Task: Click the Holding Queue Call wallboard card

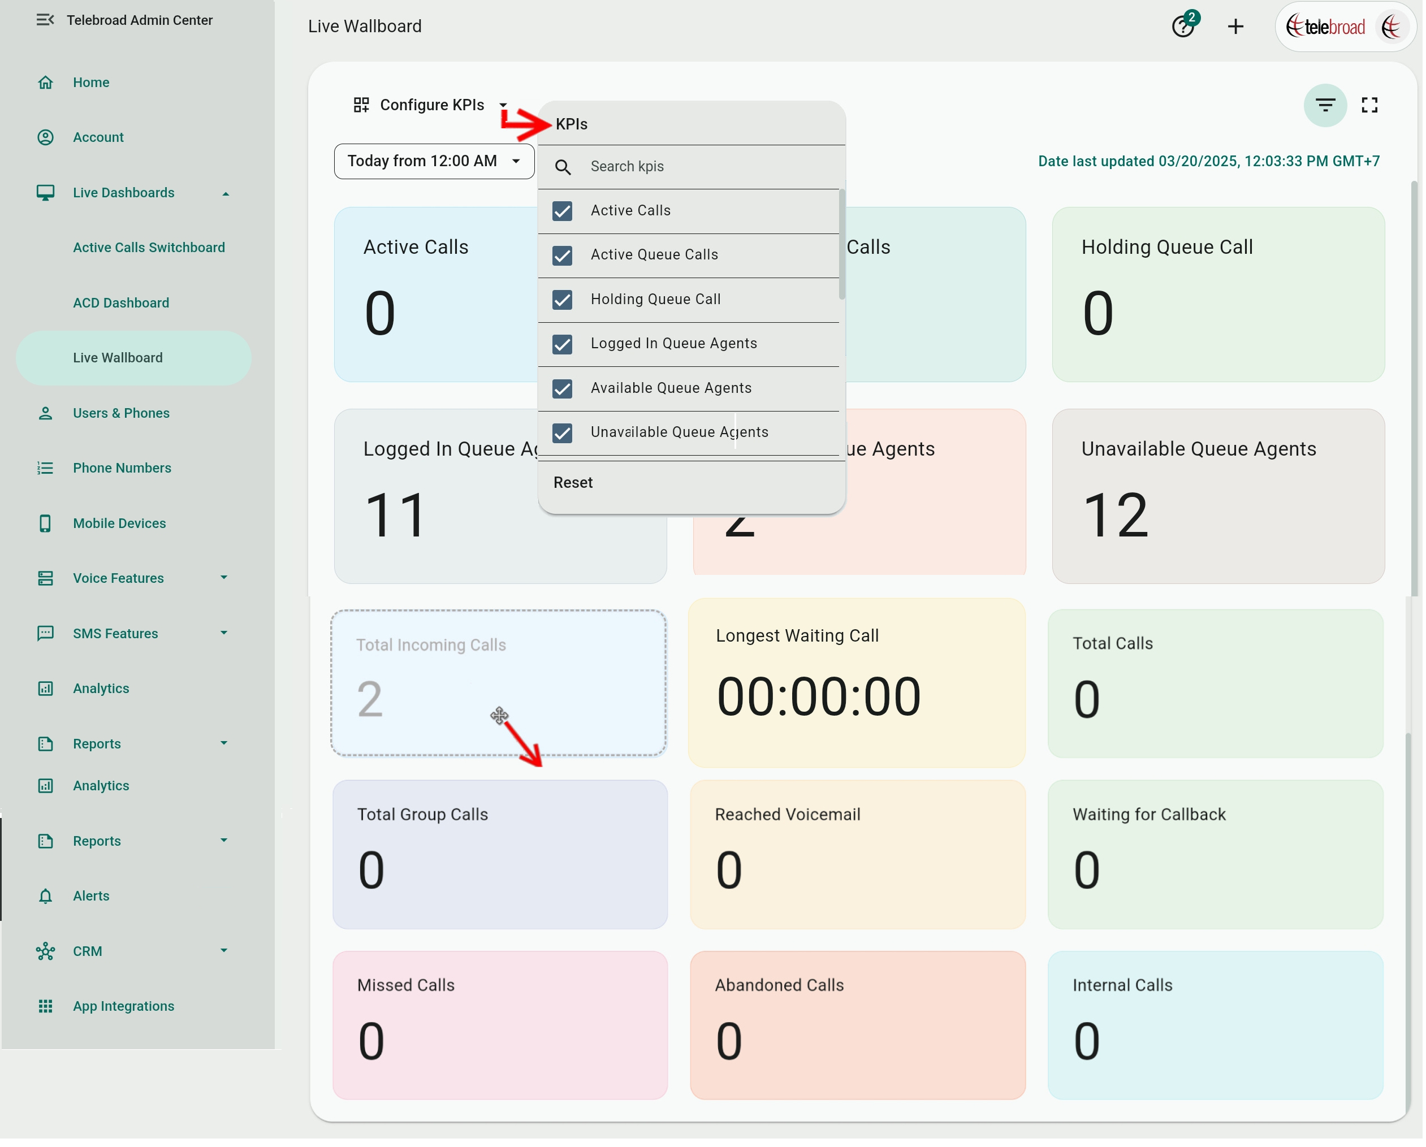Action: (1221, 295)
